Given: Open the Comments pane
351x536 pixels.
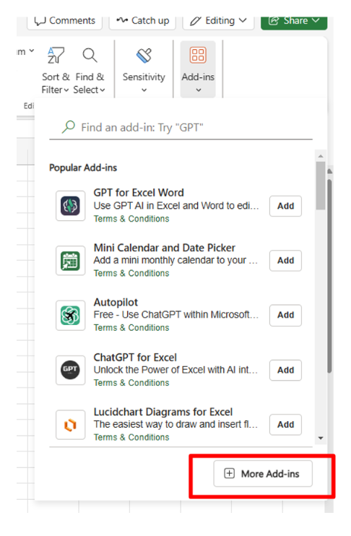Looking at the screenshot, I should tap(64, 21).
